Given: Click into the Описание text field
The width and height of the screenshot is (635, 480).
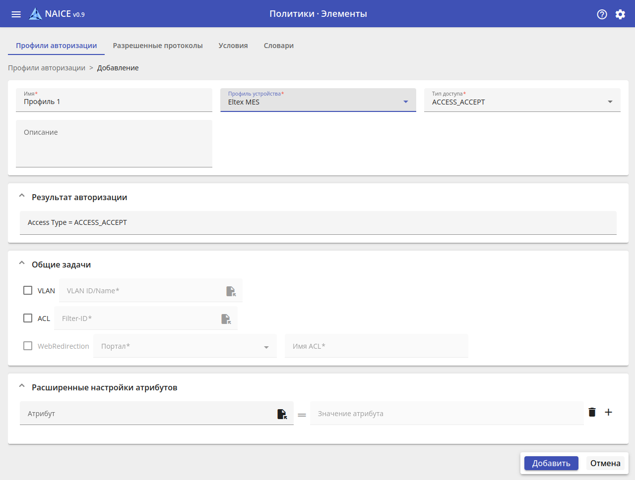Looking at the screenshot, I should (x=114, y=144).
